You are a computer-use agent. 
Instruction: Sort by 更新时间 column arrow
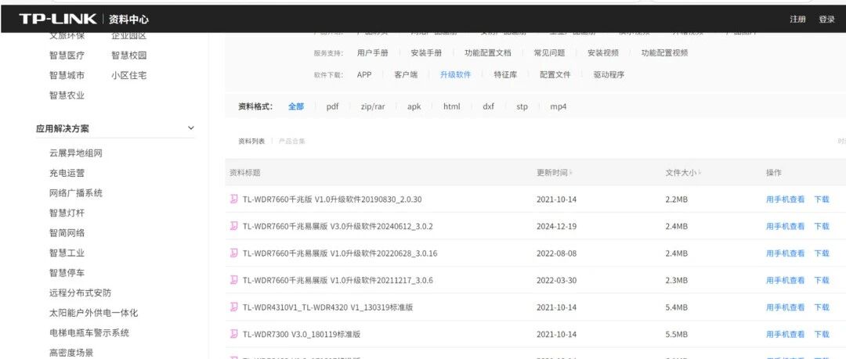tap(571, 173)
